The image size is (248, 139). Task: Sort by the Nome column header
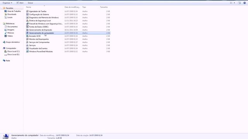(x=29, y=7)
